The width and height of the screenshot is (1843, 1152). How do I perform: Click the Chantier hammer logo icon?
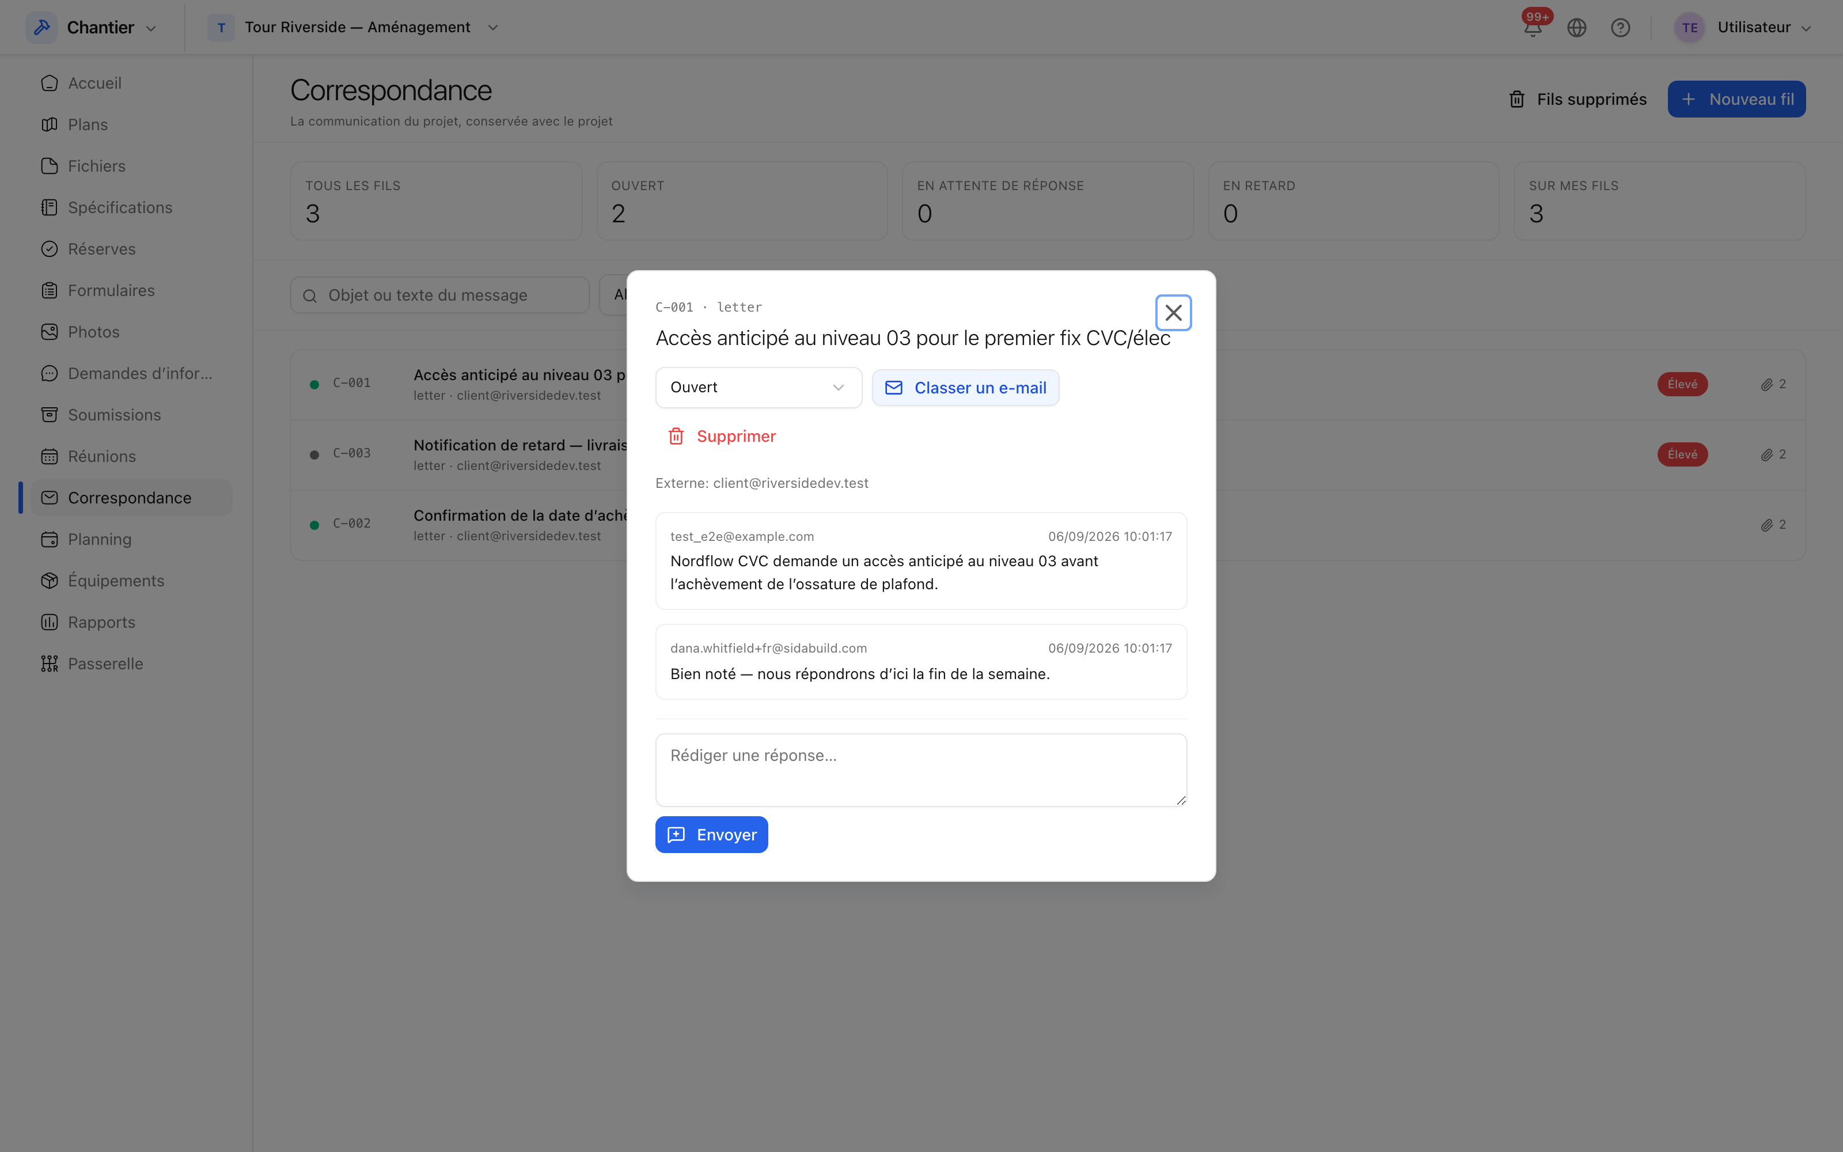[x=42, y=28]
